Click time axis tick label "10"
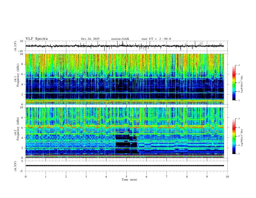 point(227,177)
